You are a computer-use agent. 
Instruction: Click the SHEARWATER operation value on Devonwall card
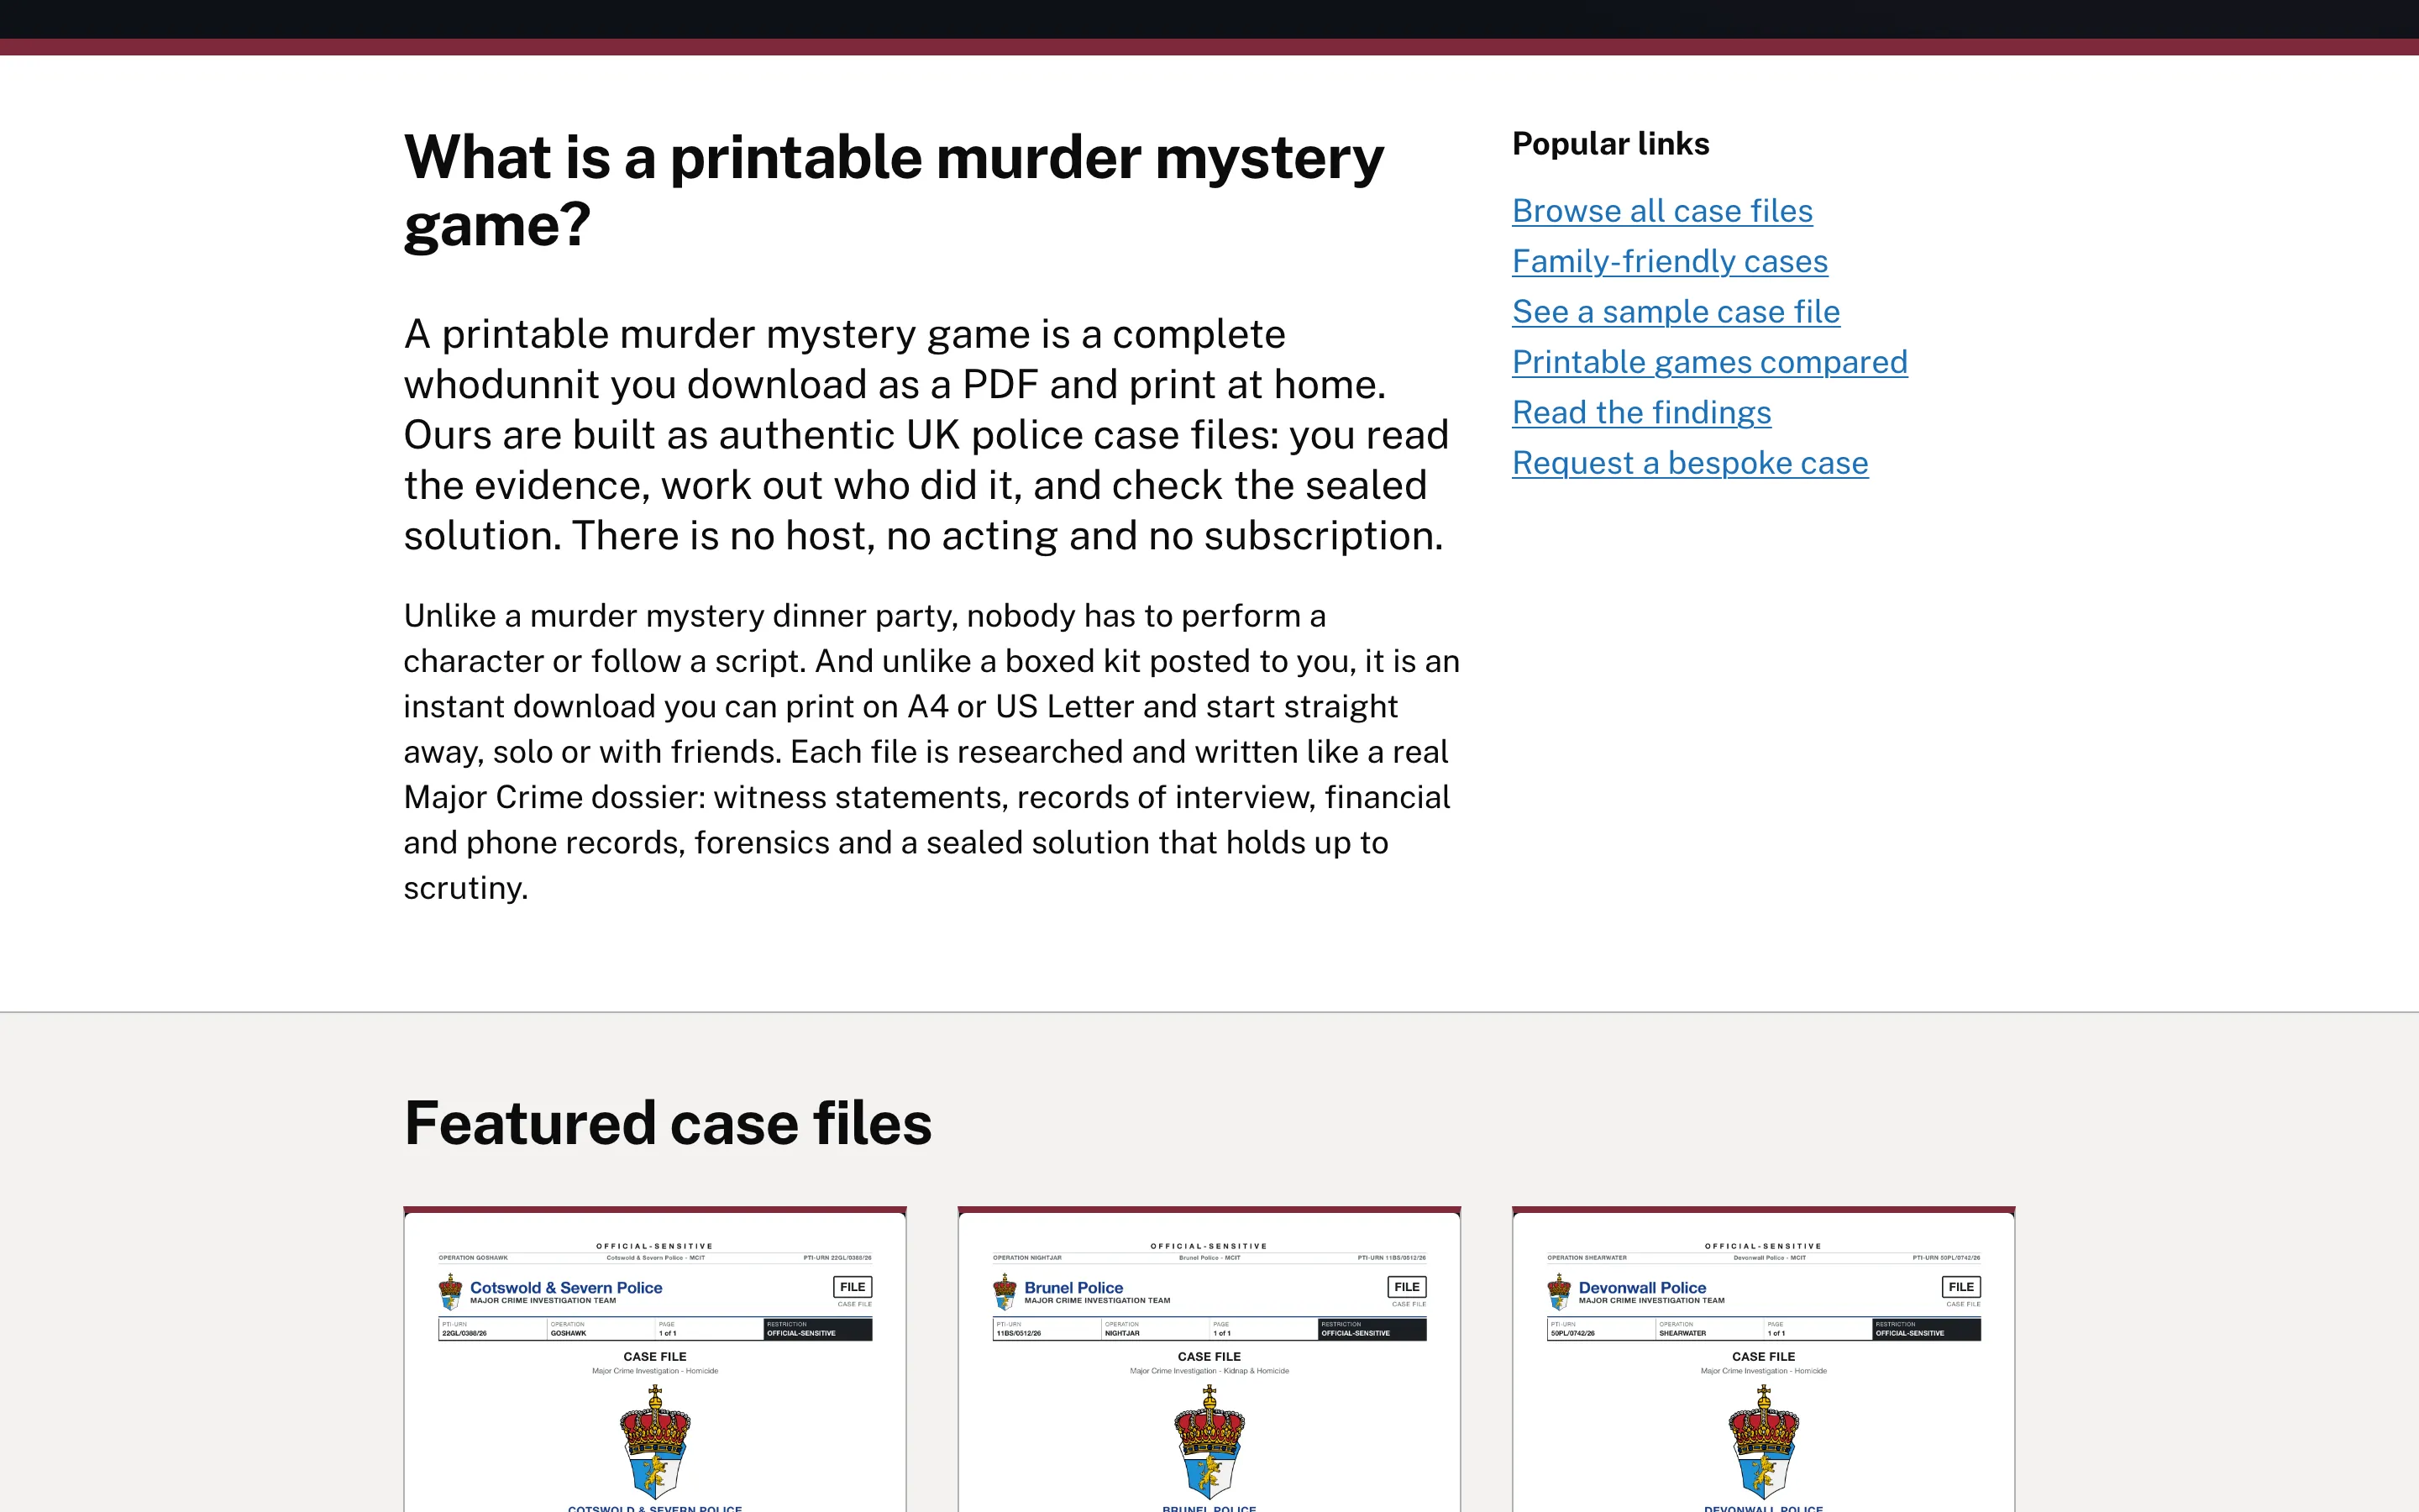[1683, 1333]
